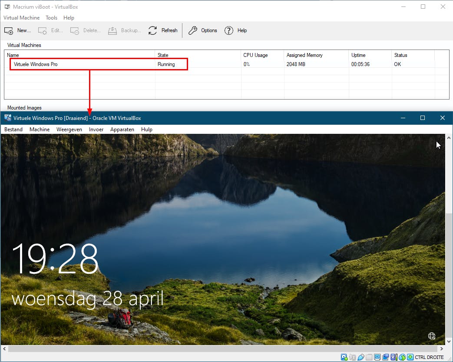Viewport: 453px width, 362px height.
Task: Click the 00:05:36 uptime cell
Action: (360, 64)
